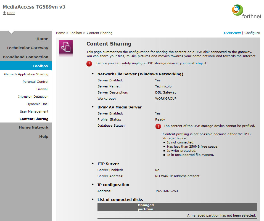
Task: Open Firewall settings page
Action: [42, 89]
